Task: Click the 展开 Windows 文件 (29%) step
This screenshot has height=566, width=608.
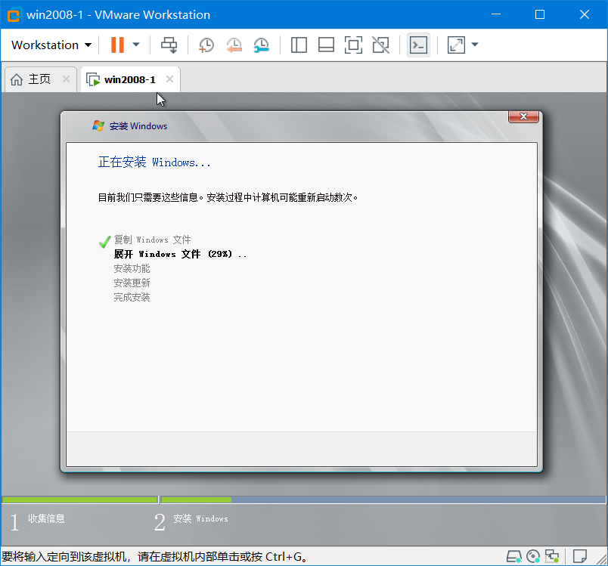Action: pos(180,254)
